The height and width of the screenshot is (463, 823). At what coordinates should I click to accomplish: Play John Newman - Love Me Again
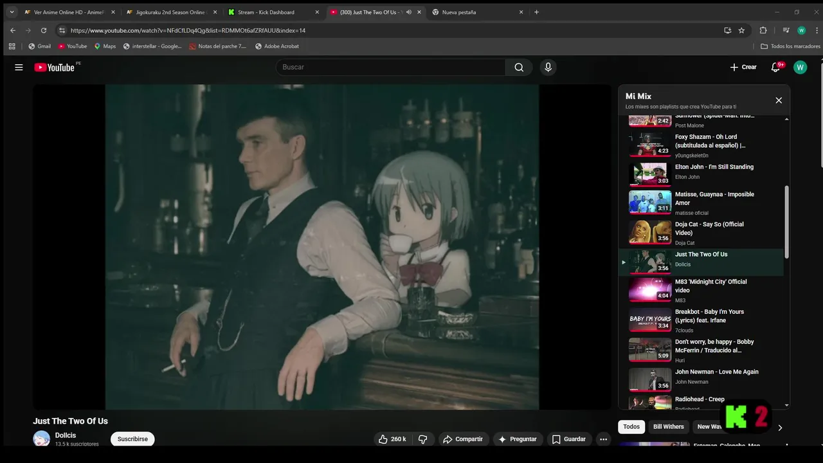click(x=701, y=381)
